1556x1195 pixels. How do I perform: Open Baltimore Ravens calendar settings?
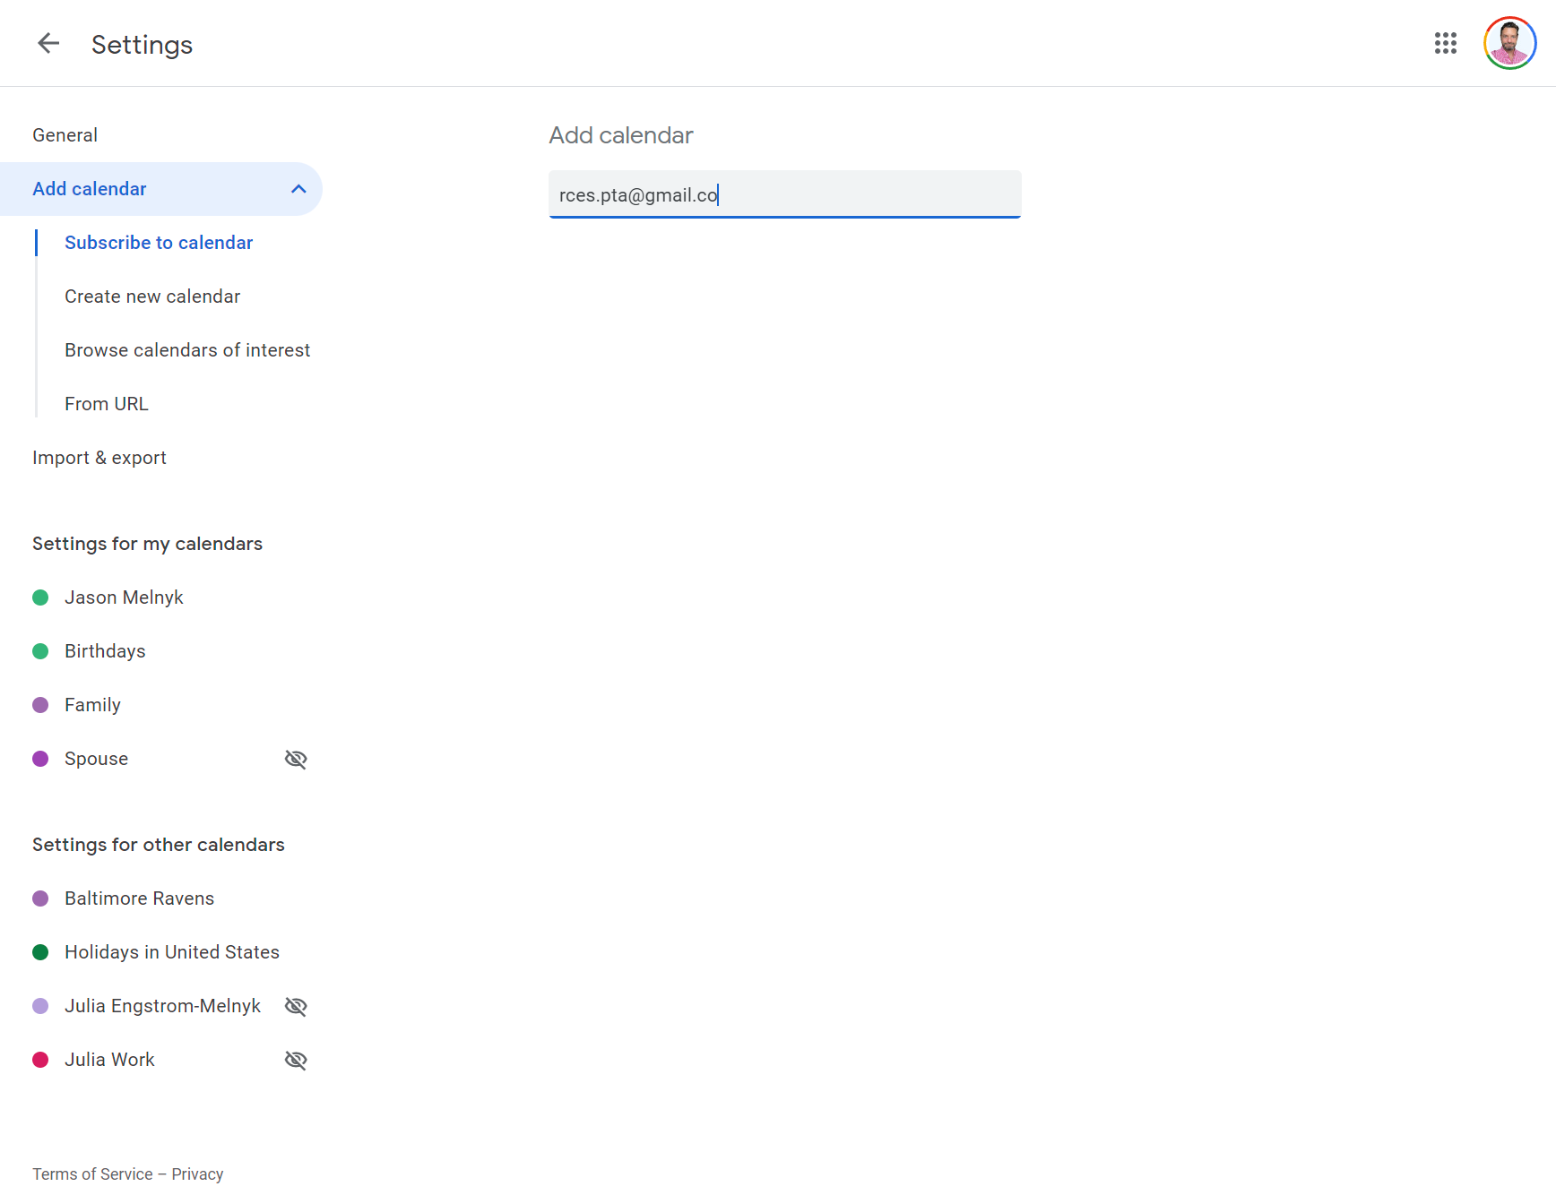coord(139,898)
